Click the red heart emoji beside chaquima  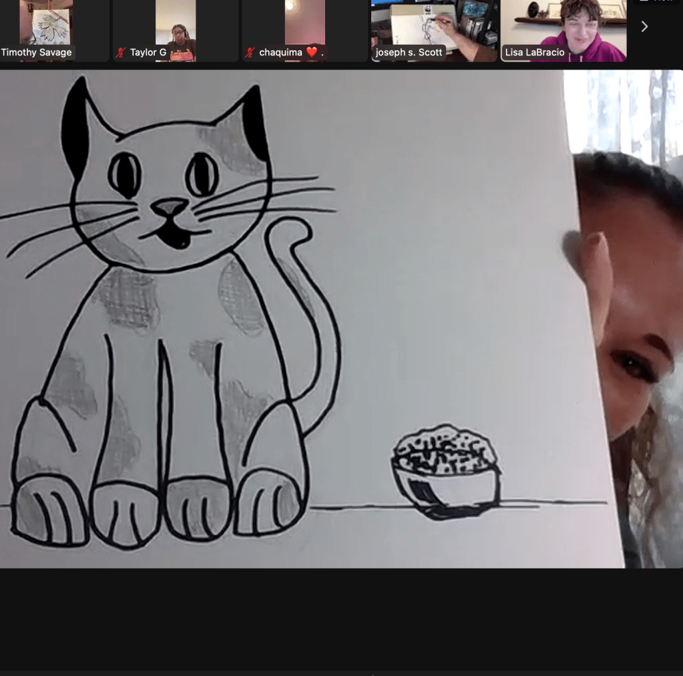pyautogui.click(x=311, y=52)
